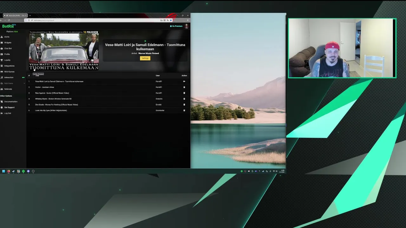Expand the Sub-Users sidebar chevron
Screen dimensions: 406x228
(24, 83)
